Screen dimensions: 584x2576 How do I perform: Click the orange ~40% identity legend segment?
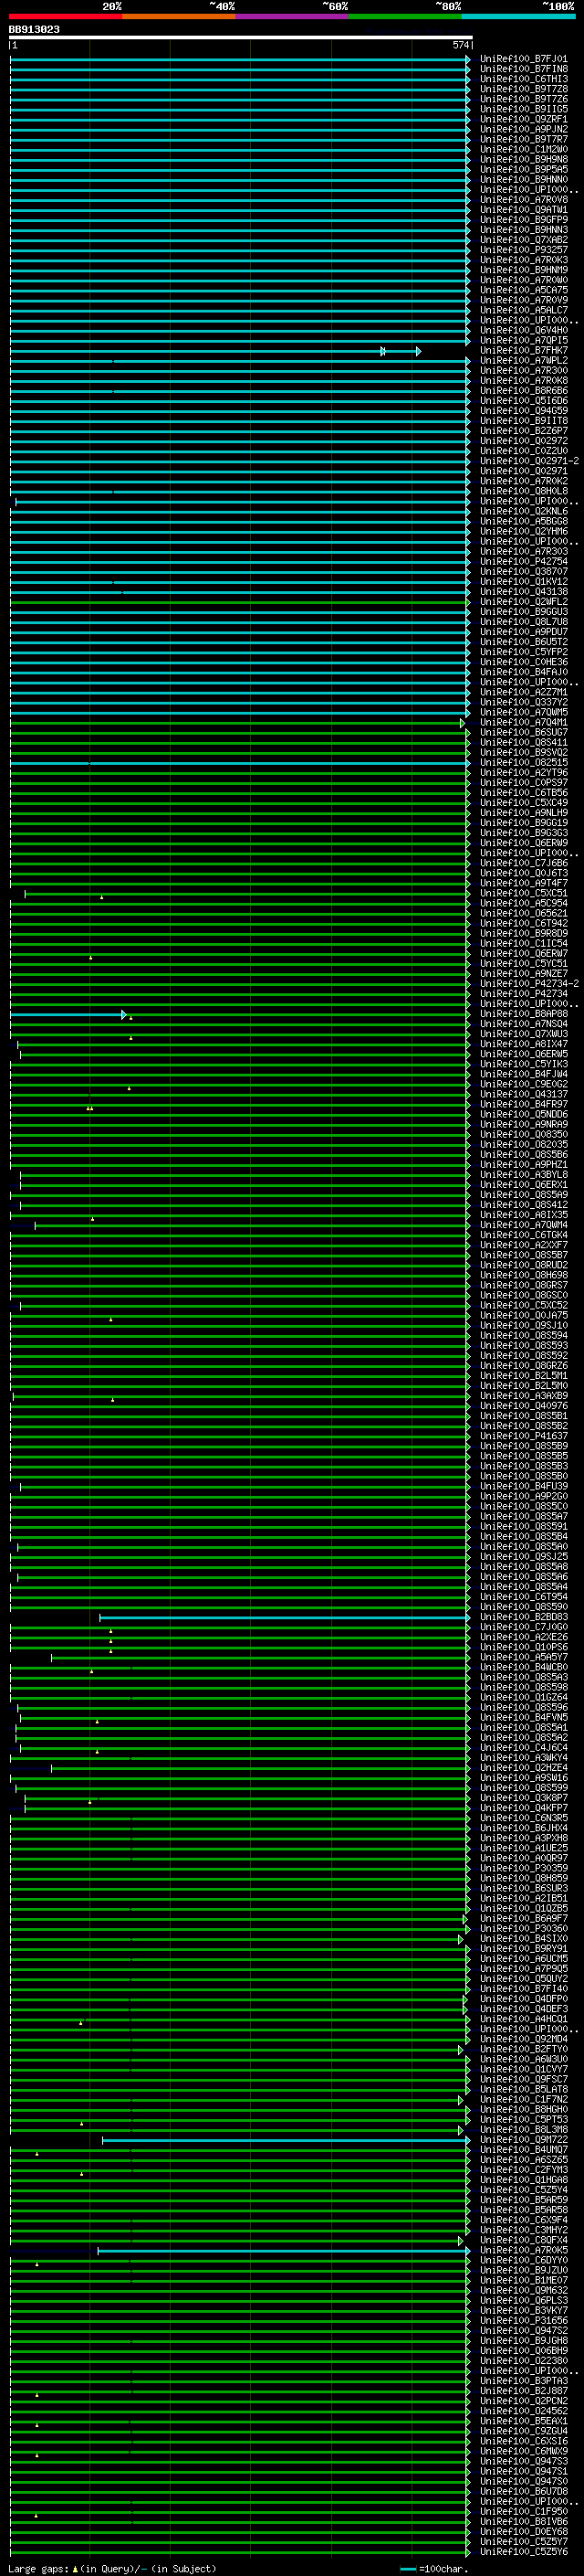179,16
